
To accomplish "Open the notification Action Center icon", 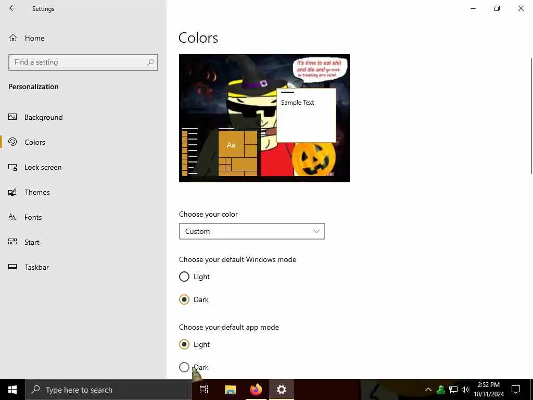I will point(516,390).
